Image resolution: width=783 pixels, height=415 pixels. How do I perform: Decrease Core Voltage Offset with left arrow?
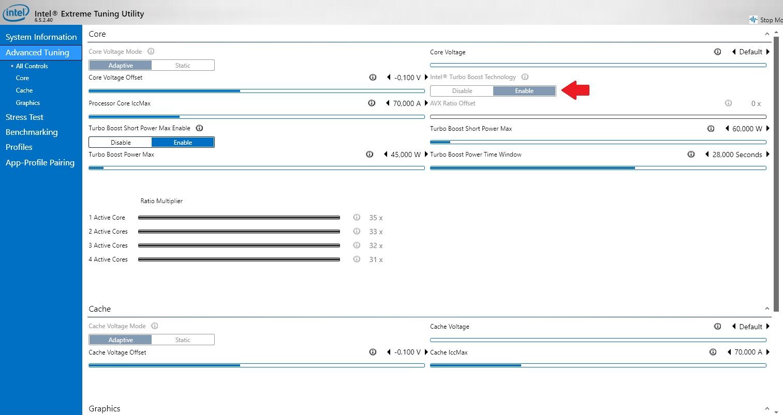click(x=389, y=78)
